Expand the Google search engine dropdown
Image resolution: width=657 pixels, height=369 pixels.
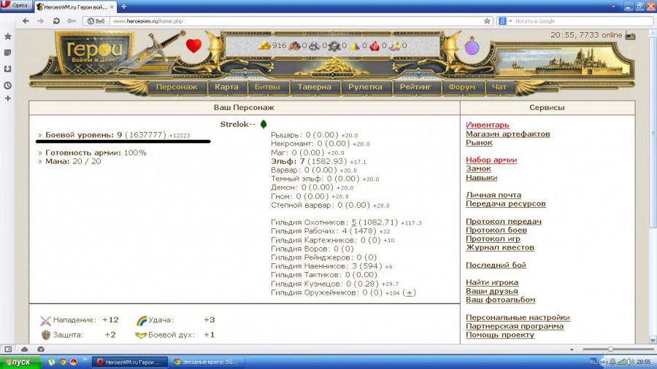click(509, 21)
